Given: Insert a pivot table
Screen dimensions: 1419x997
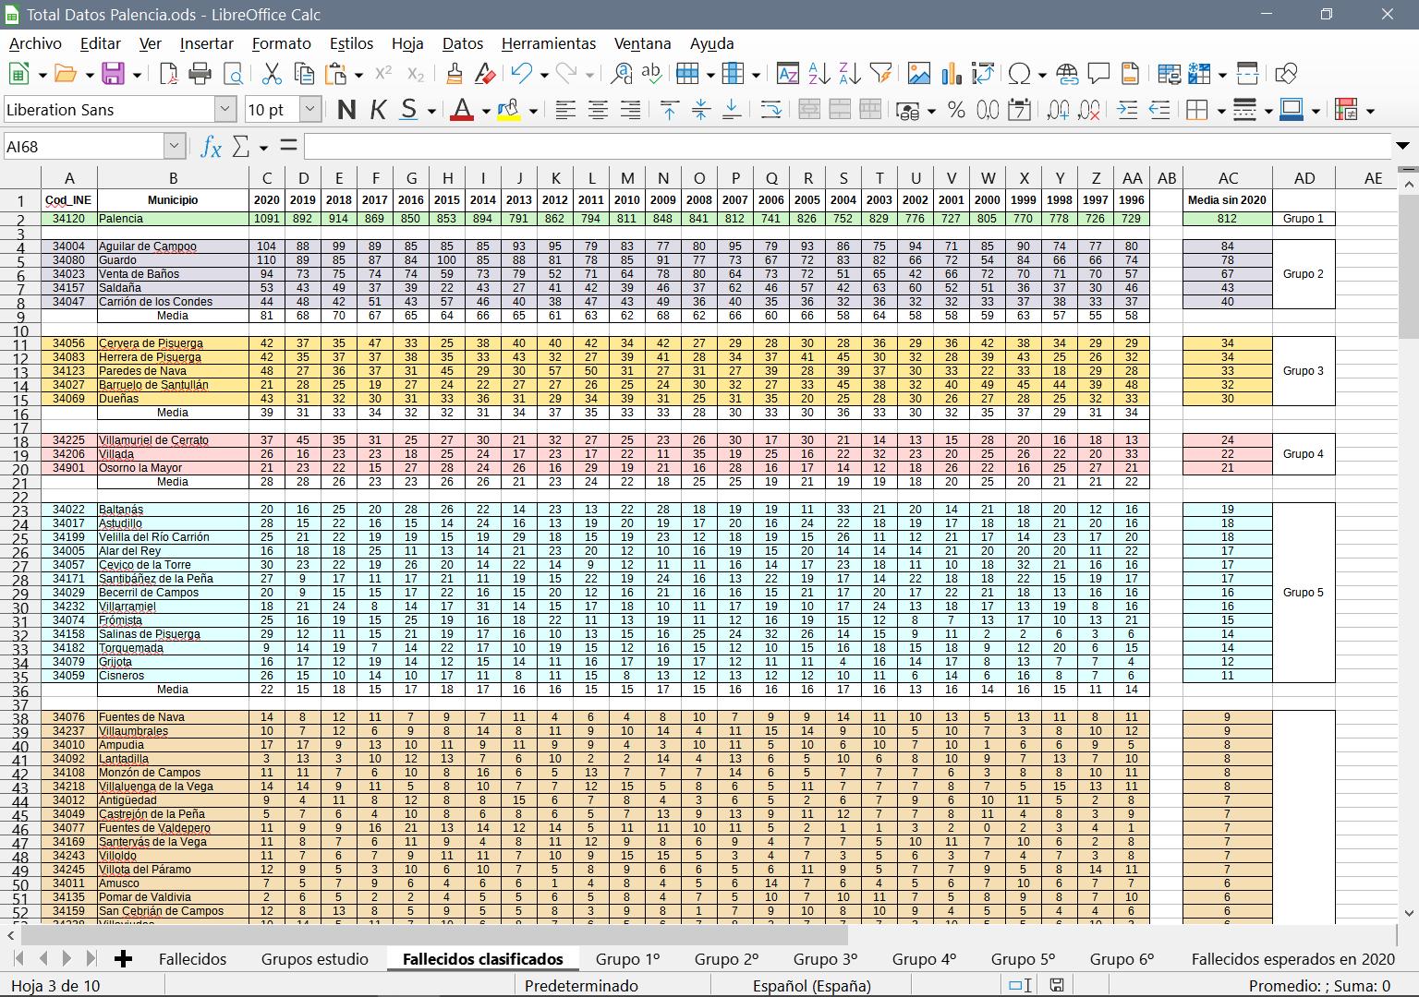Looking at the screenshot, I should click(x=983, y=74).
